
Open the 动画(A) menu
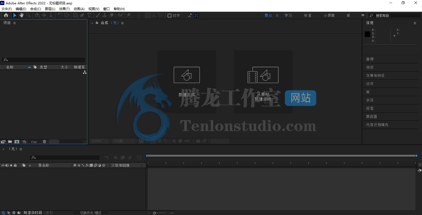tap(79, 9)
